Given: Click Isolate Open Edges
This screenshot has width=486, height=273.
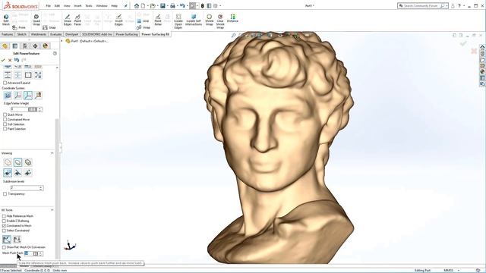Looking at the screenshot, I should [x=178, y=21].
